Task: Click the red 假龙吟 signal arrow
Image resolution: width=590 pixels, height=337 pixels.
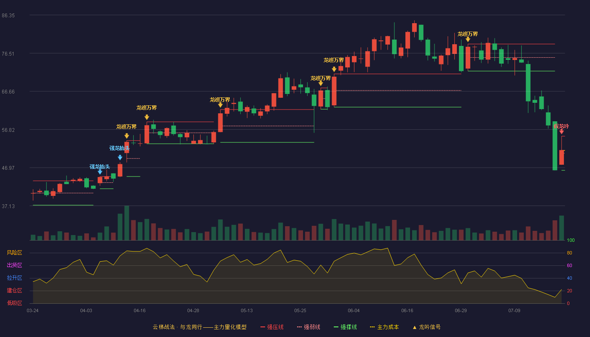Action: coord(561,132)
